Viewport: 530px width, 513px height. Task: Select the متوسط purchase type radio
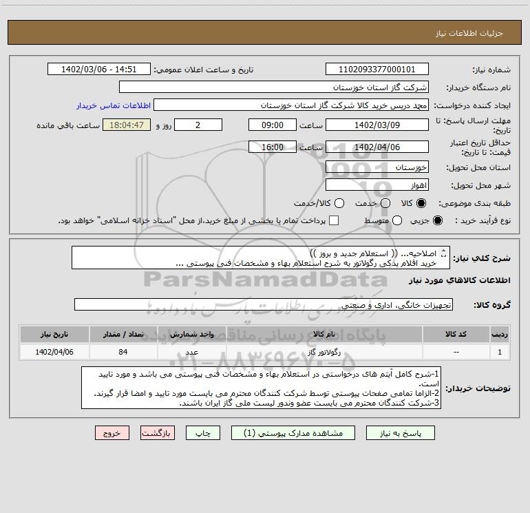point(397,220)
